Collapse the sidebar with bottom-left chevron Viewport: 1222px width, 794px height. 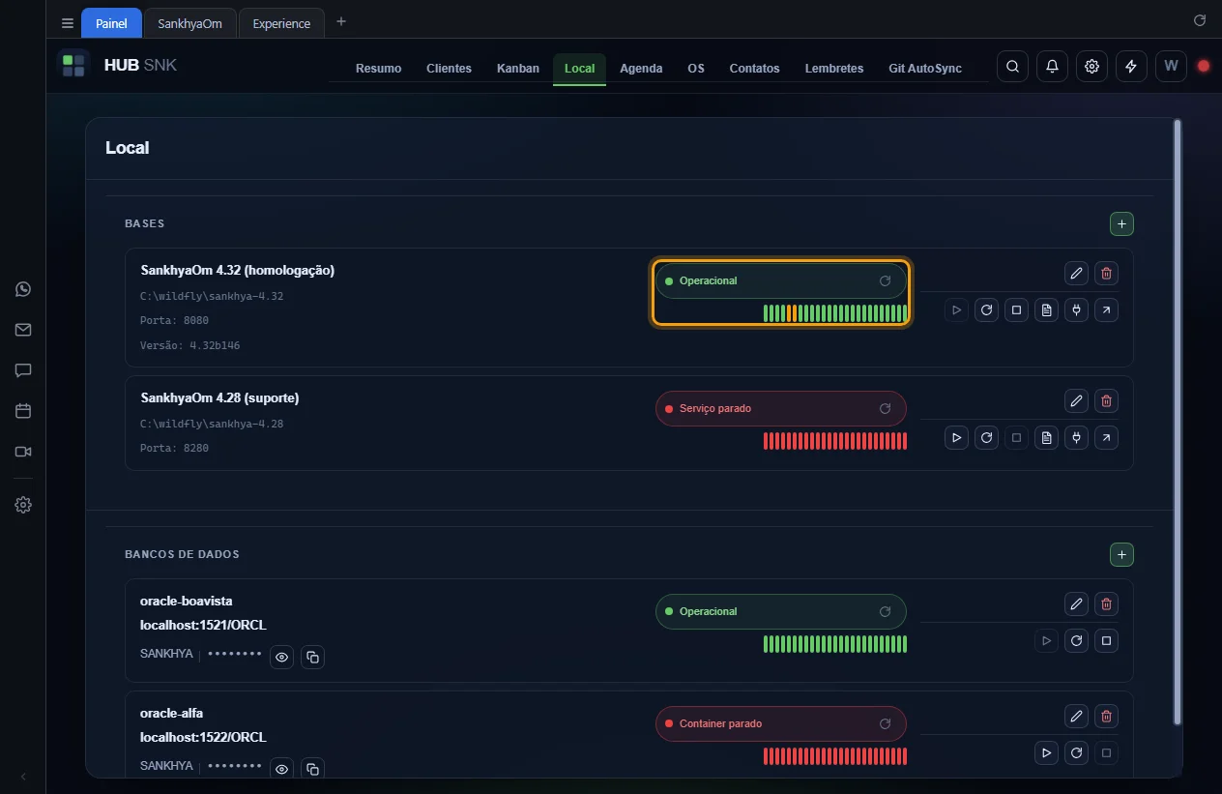pyautogui.click(x=23, y=777)
